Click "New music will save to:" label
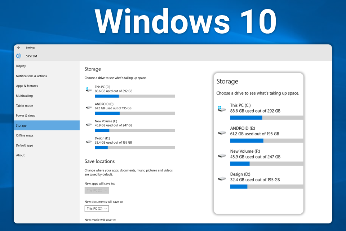Image resolution: width=346 pixels, height=231 pixels. [x=100, y=220]
